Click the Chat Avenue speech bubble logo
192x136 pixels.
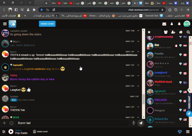point(12,24)
